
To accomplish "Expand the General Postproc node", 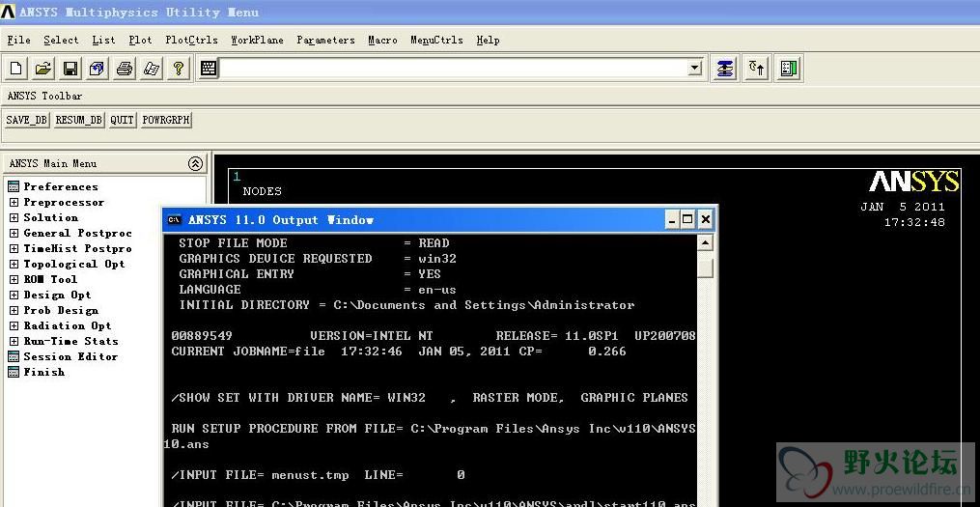I will [14, 233].
